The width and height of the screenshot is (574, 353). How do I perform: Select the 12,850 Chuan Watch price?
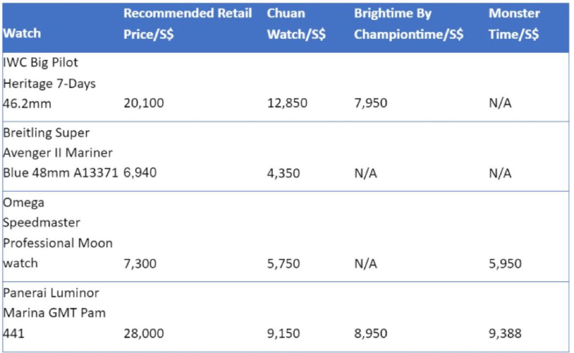point(287,103)
